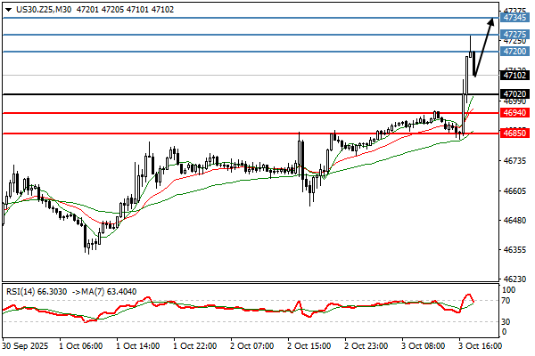Select the 46230 price axis label
Image resolution: width=535 pixels, height=356 pixels.
point(514,279)
